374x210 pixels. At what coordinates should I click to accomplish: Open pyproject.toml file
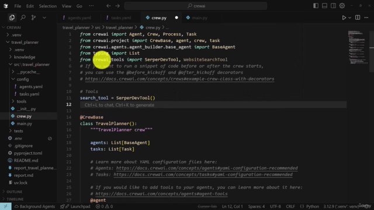(28, 153)
